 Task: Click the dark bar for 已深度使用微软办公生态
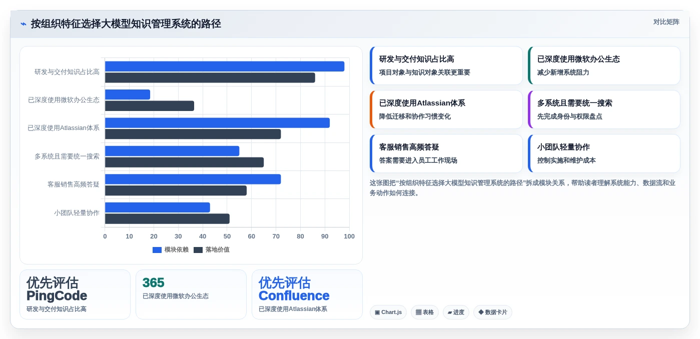150,106
